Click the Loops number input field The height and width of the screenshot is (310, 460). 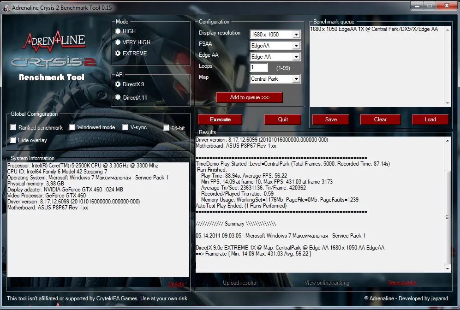pyautogui.click(x=259, y=67)
